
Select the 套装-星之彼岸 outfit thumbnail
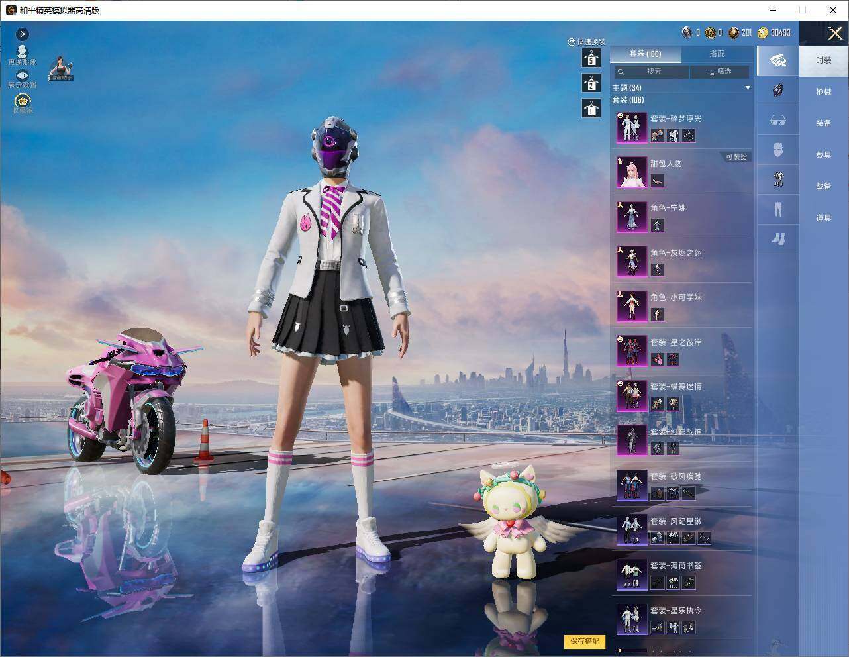632,350
